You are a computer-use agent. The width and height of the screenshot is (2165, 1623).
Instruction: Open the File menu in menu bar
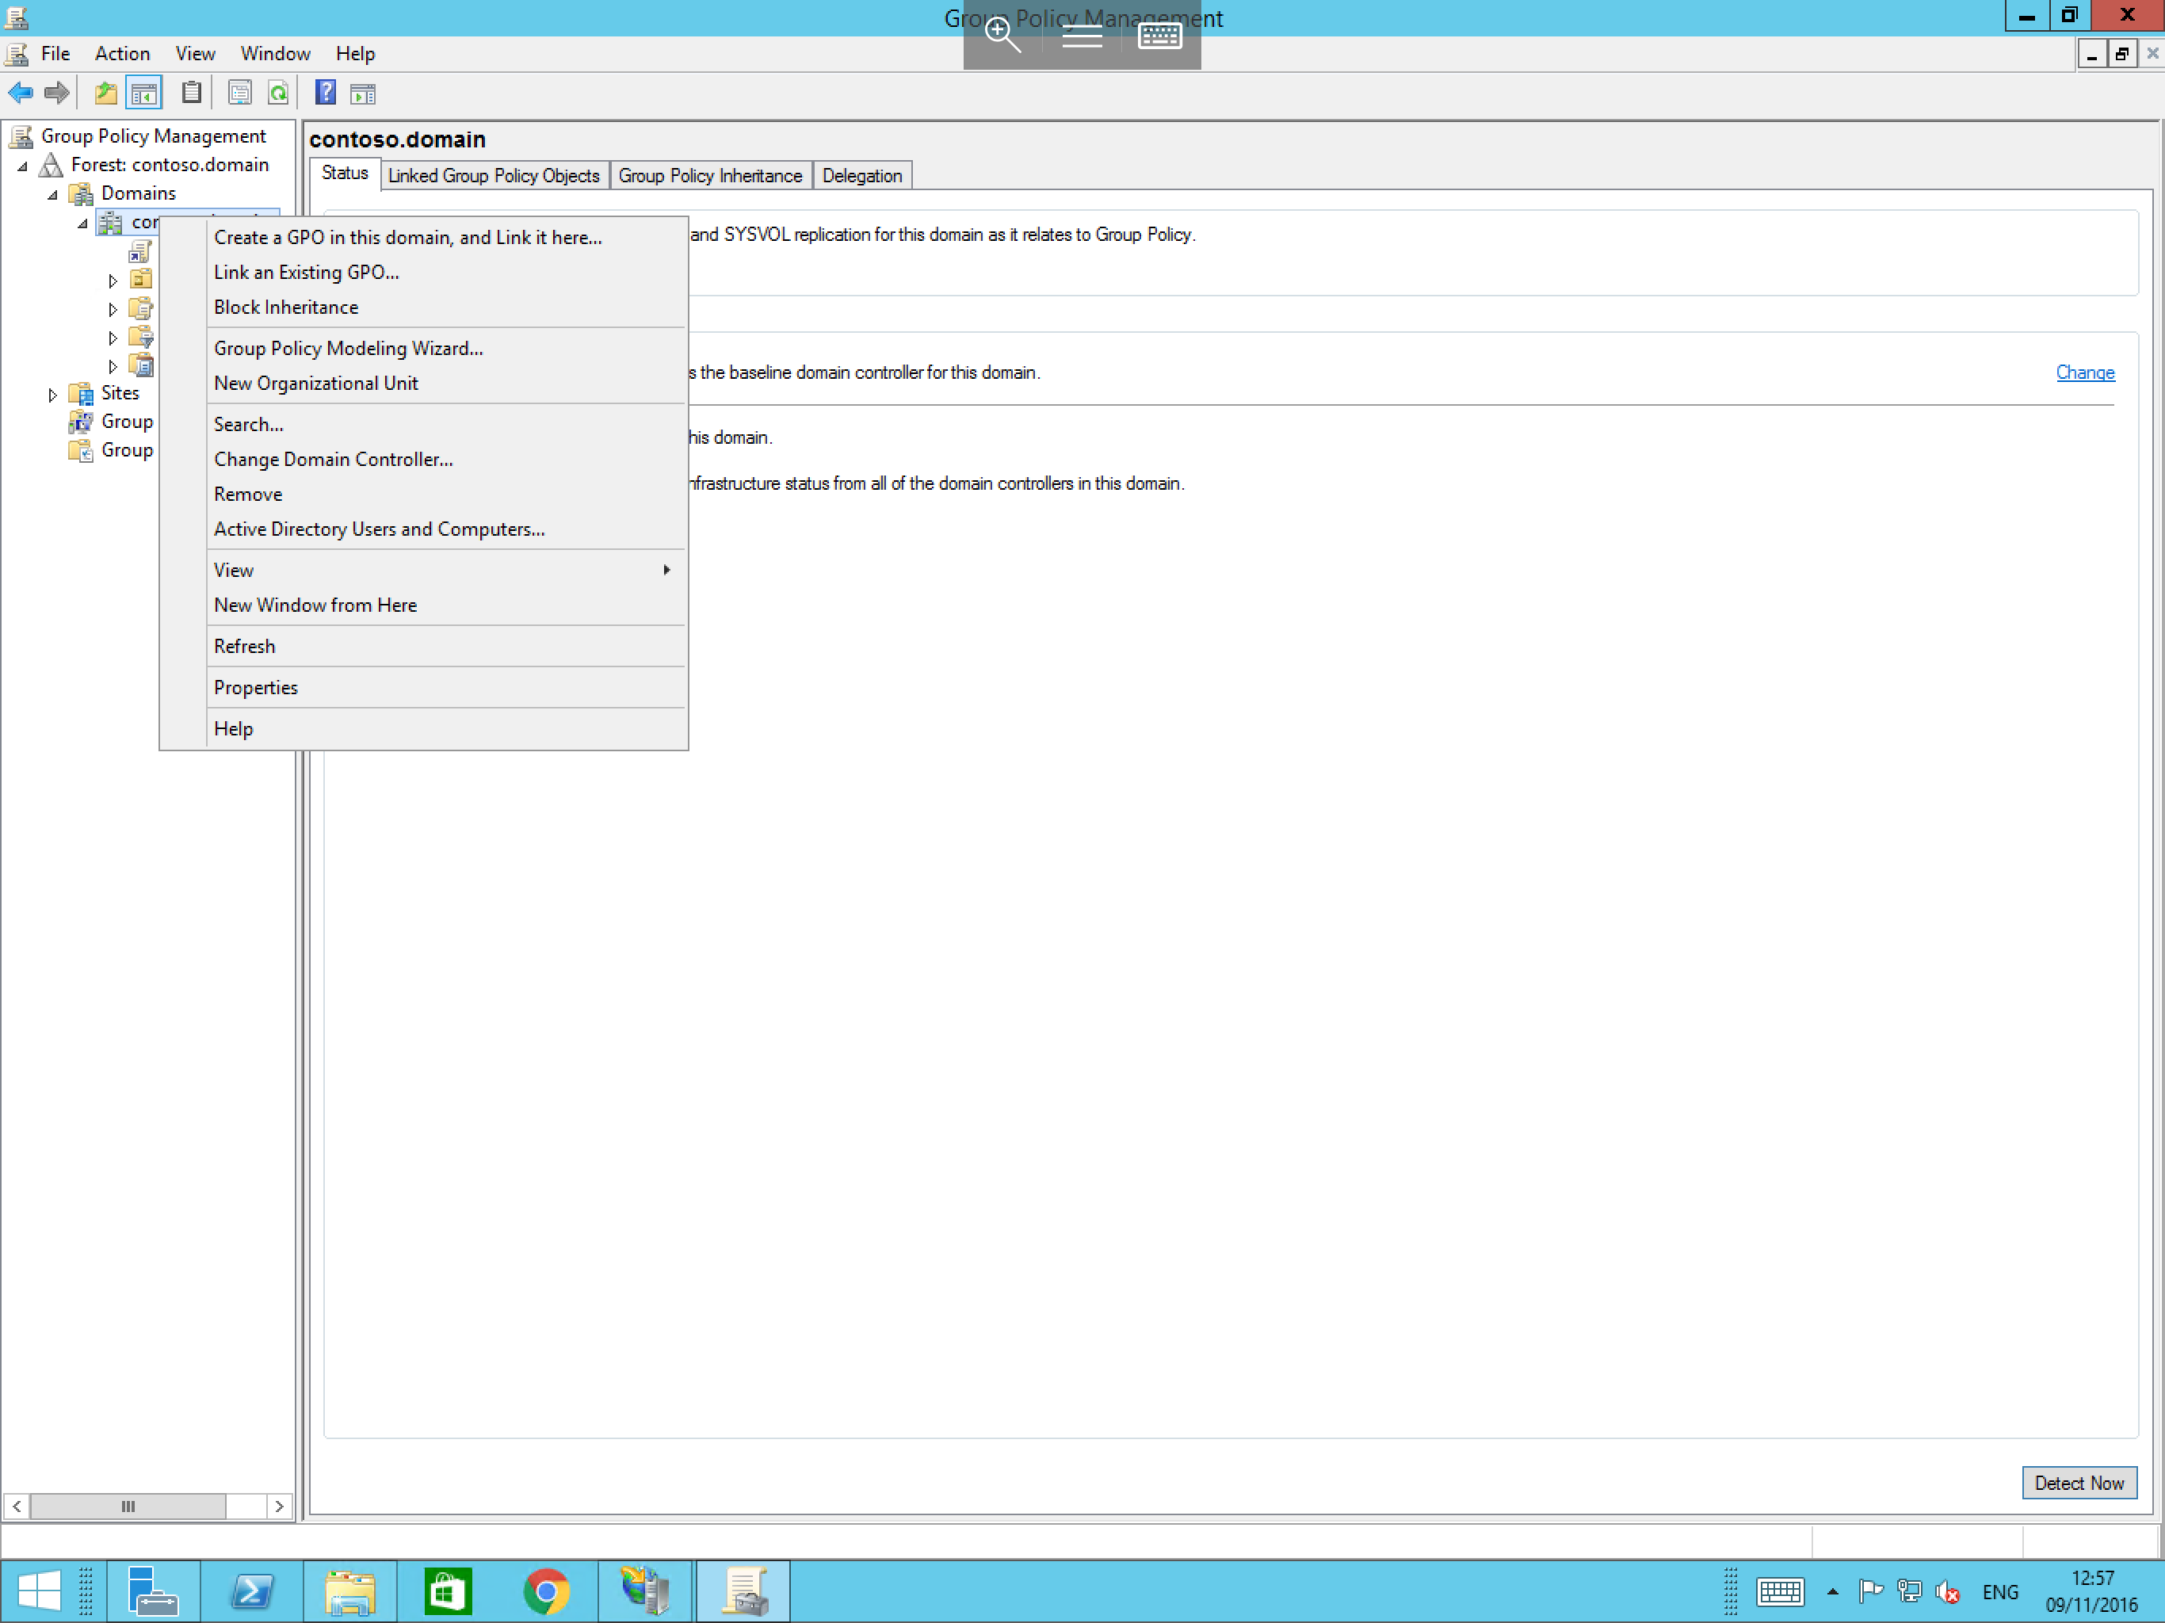coord(55,54)
